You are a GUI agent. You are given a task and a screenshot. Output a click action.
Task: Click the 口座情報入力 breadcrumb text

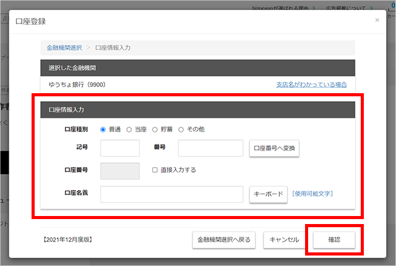[113, 48]
